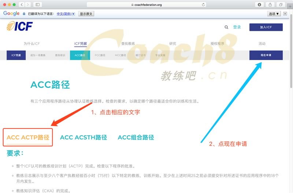Show the Safari tab overview
293x193 pixels.
click(281, 4)
